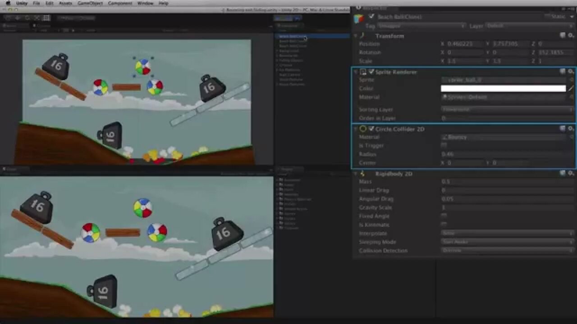The width and height of the screenshot is (577, 324).
Task: Disable the Sprite Renderer checkbox
Action: click(x=371, y=72)
